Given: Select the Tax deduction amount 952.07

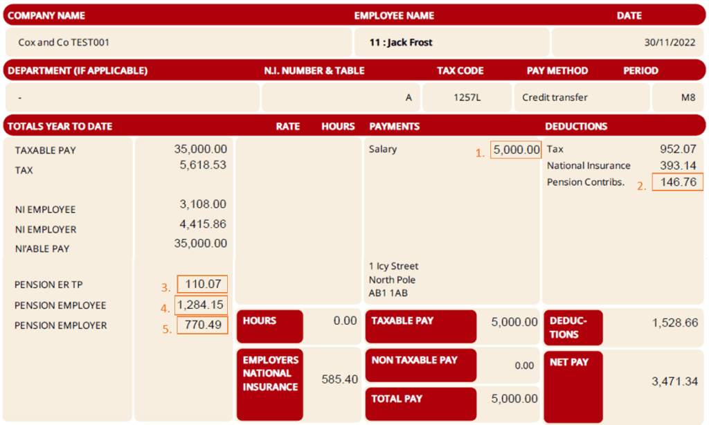Looking at the screenshot, I should point(678,150).
